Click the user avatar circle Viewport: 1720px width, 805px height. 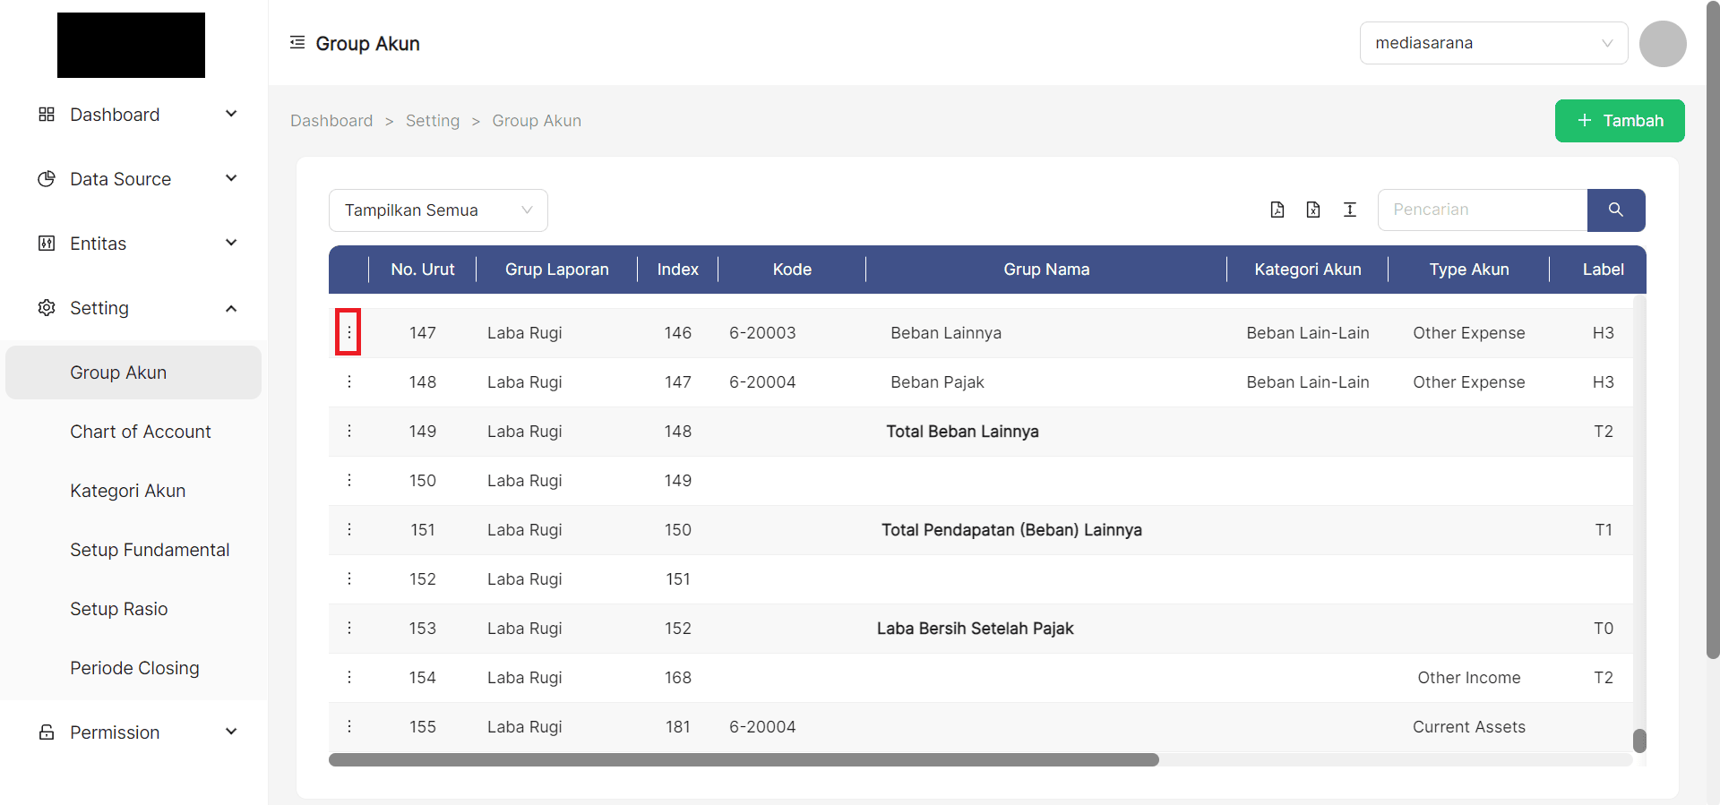coord(1662,43)
